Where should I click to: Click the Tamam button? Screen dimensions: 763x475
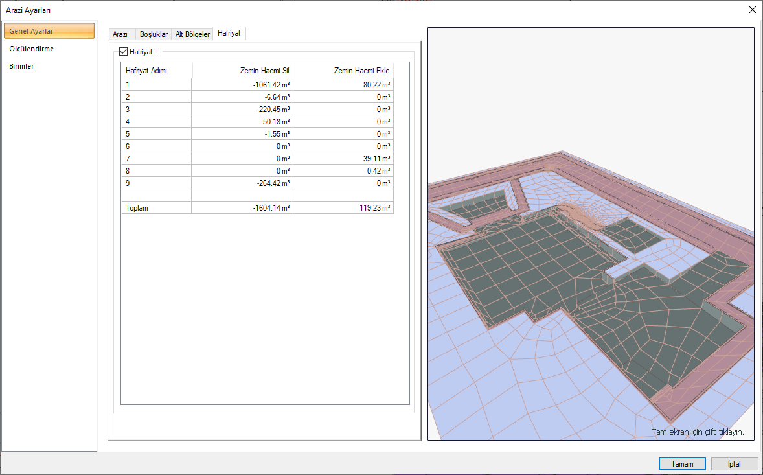(681, 464)
